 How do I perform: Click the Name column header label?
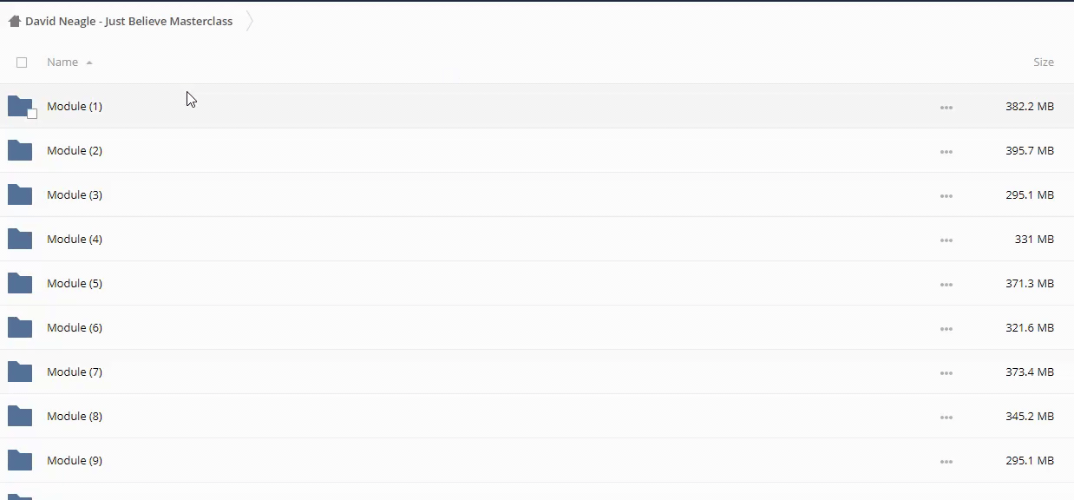point(62,62)
